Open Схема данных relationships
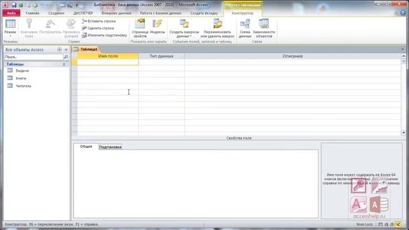 coord(245,28)
